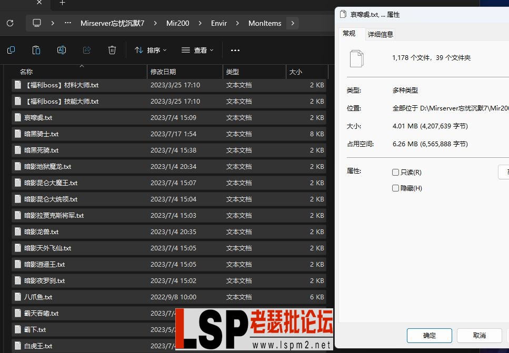Viewport: 509px width, 353px height.
Task: Sort by the 类型 column header
Action: (255, 72)
